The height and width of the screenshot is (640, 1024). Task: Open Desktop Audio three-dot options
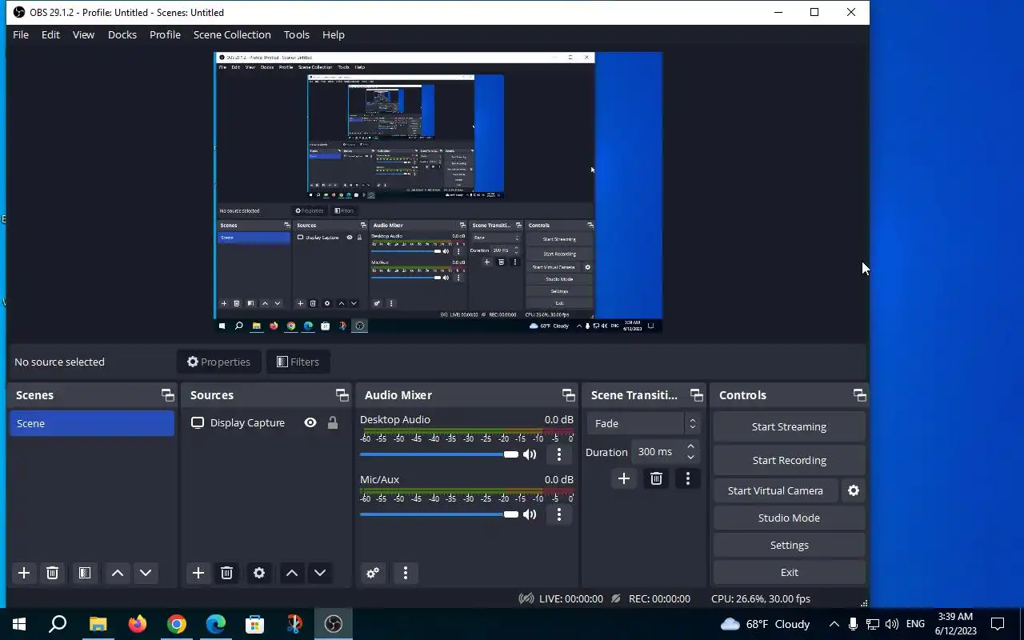click(559, 454)
